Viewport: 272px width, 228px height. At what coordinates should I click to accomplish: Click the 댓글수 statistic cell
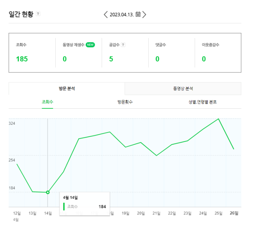pos(171,53)
